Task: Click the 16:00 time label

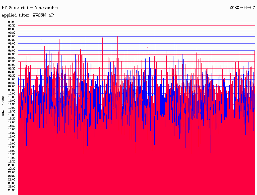Action: tap(12, 136)
